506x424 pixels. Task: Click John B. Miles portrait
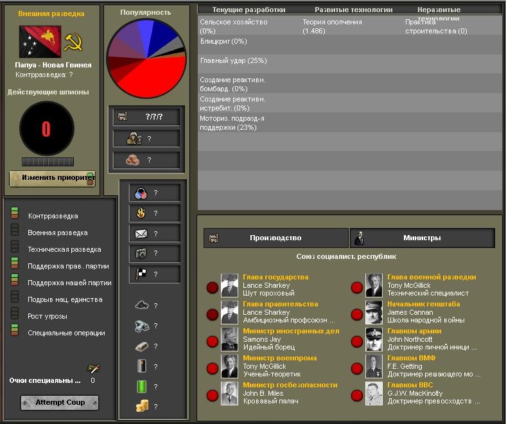click(x=229, y=393)
